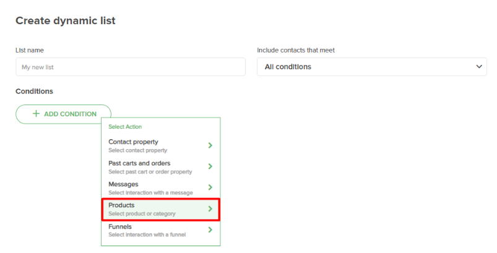Image resolution: width=497 pixels, height=253 pixels.
Task: Click the green arrow beside Contact property
Action: pos(210,145)
